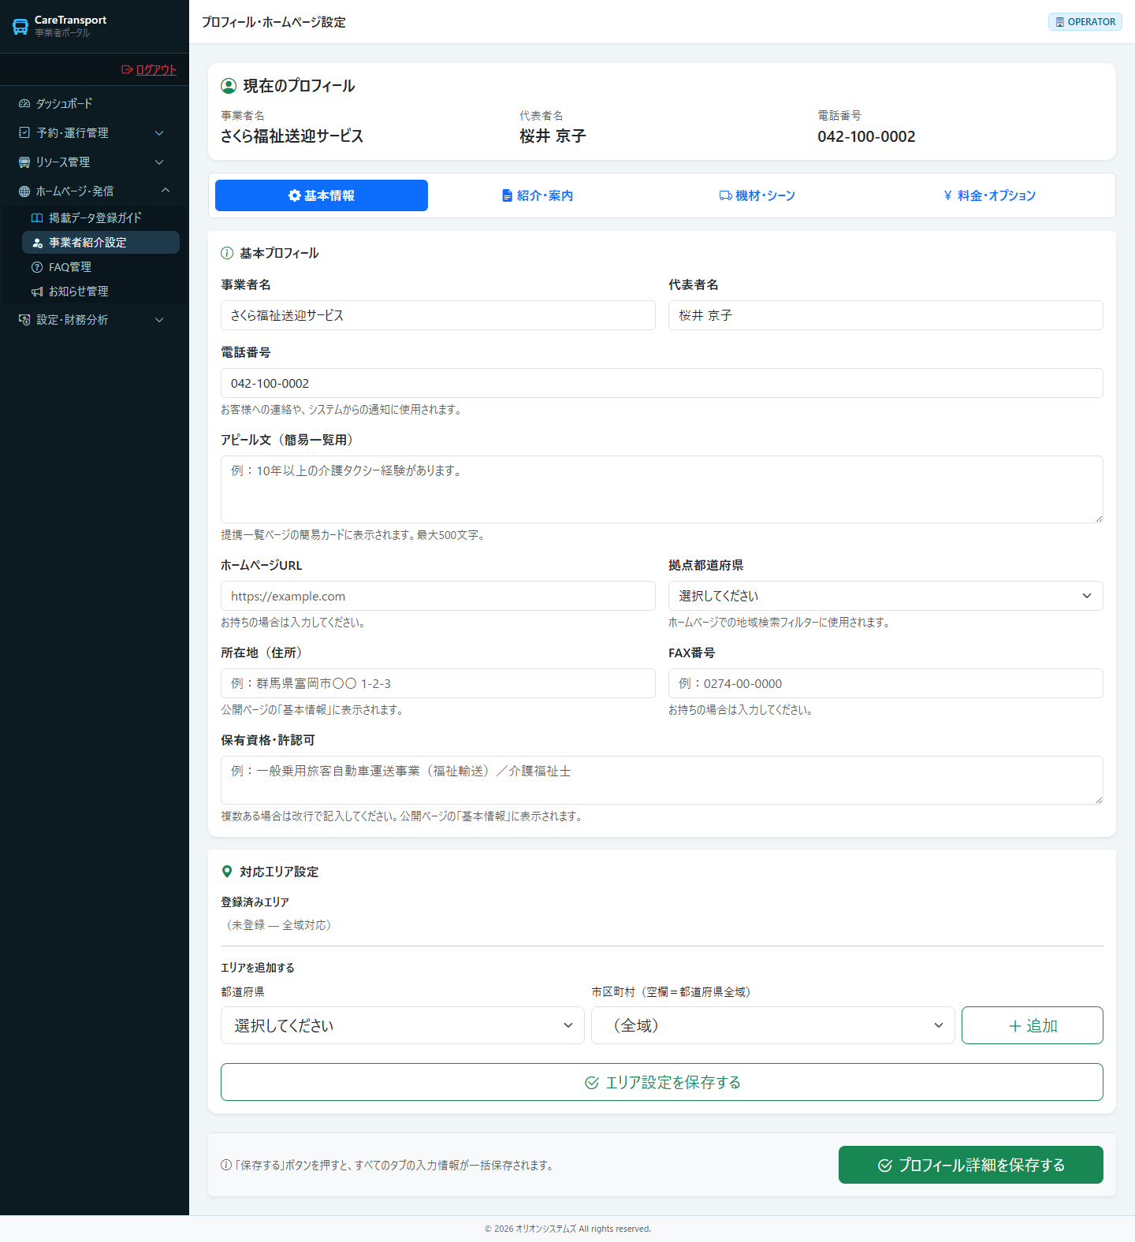The width and height of the screenshot is (1135, 1242).
Task: Open the 拠点都道府県 dropdown
Action: (886, 596)
